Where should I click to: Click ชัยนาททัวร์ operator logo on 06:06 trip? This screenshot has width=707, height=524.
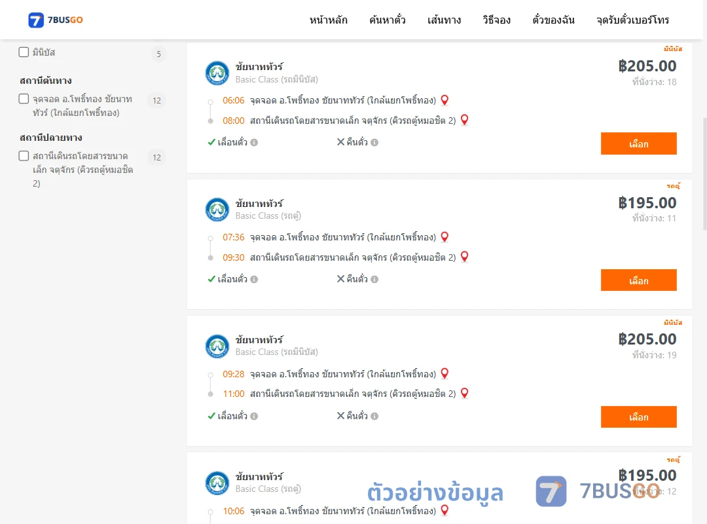click(x=217, y=73)
